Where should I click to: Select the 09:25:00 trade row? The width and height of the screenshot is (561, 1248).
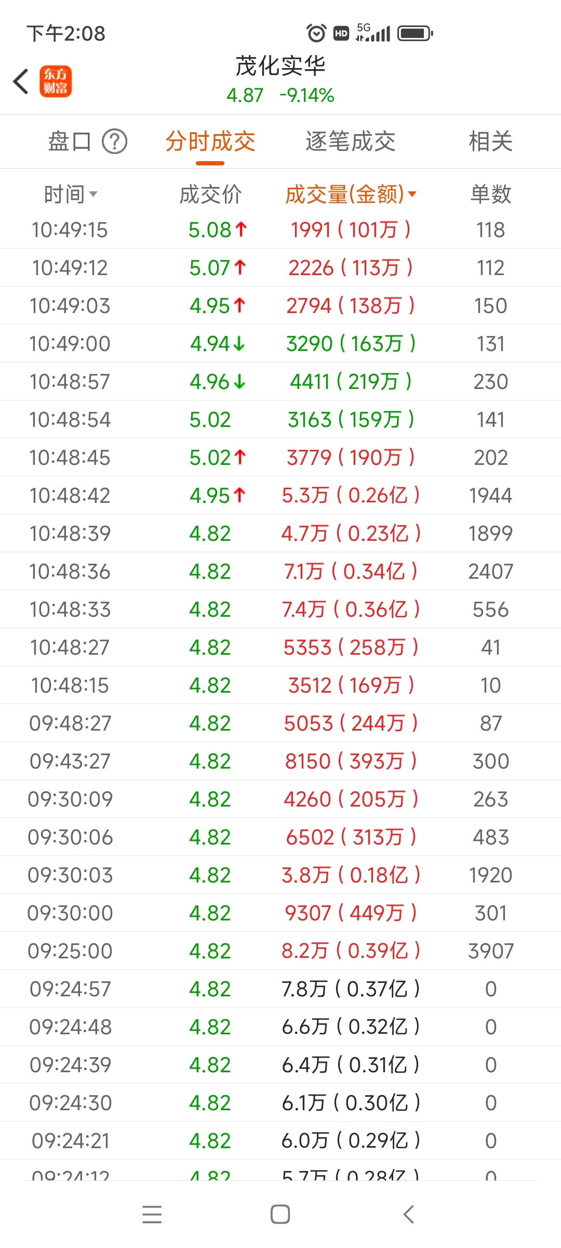click(x=280, y=951)
